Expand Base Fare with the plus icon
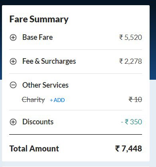This screenshot has height=167, width=156. 13,37
